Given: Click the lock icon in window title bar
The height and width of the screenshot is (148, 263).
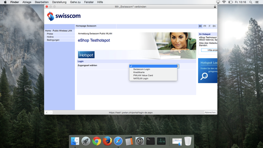Looking at the screenshot, I should click(215, 7).
